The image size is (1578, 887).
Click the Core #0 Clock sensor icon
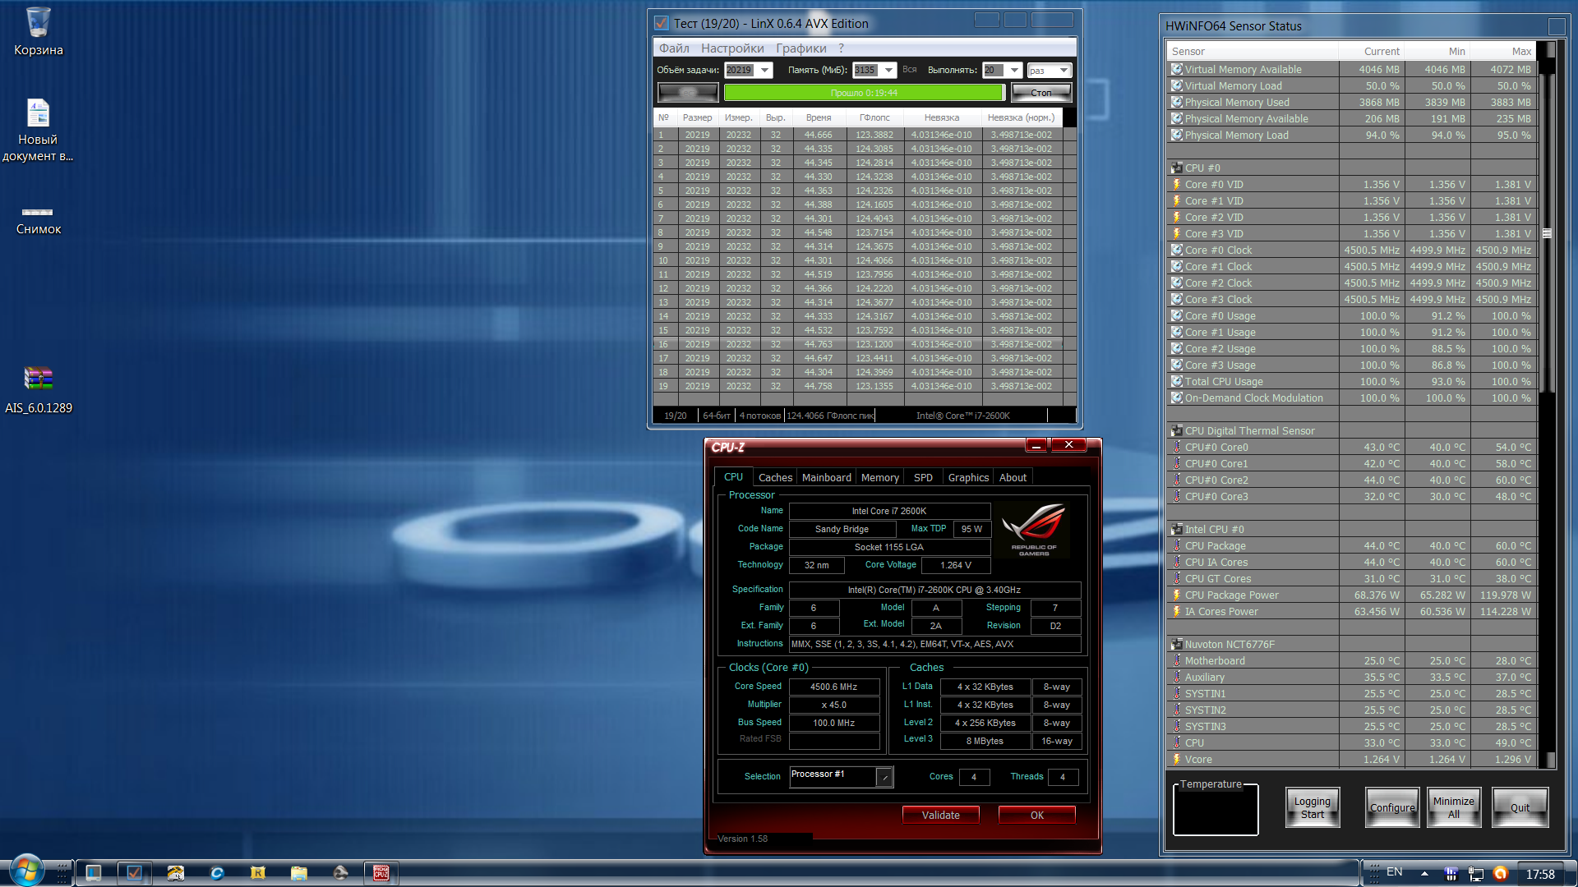pos(1177,250)
